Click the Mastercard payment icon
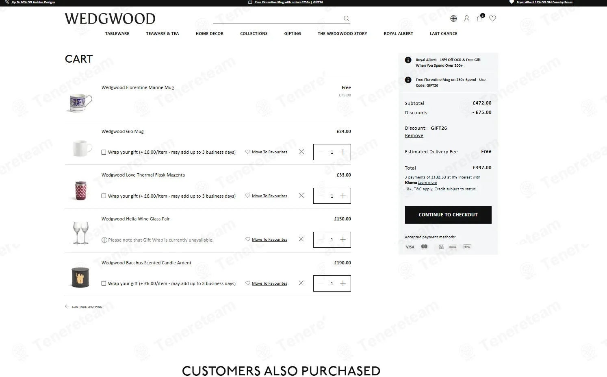Viewport: 607px width, 377px height. tap(424, 247)
